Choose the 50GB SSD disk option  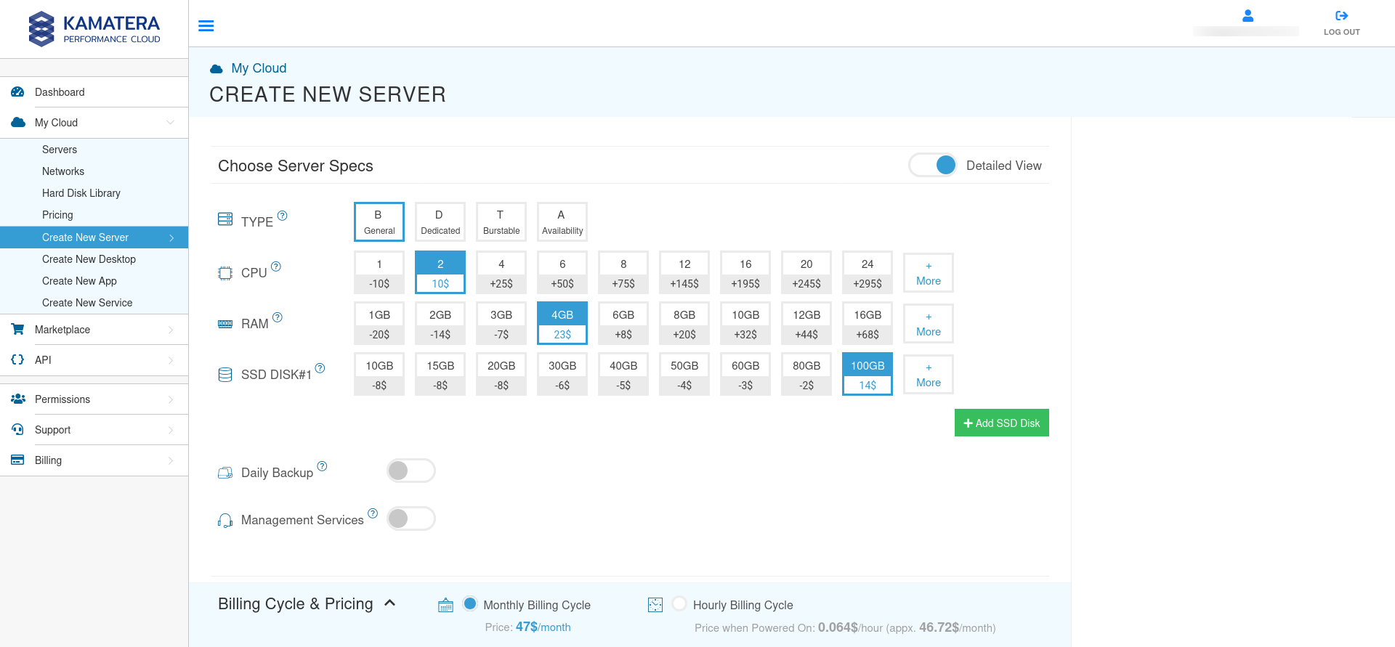pyautogui.click(x=684, y=374)
